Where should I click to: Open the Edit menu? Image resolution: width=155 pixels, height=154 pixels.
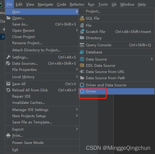(x=19, y=4)
